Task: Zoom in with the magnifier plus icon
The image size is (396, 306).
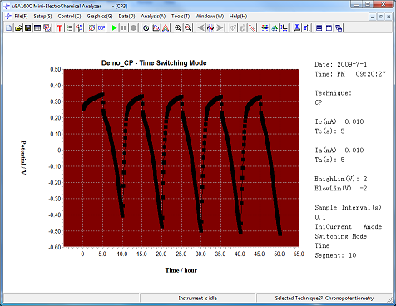Action: 178,27
